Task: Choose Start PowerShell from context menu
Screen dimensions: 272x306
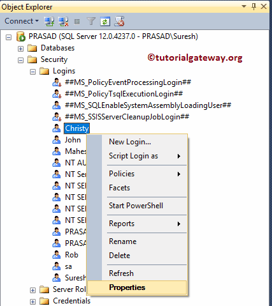Action: (137, 206)
